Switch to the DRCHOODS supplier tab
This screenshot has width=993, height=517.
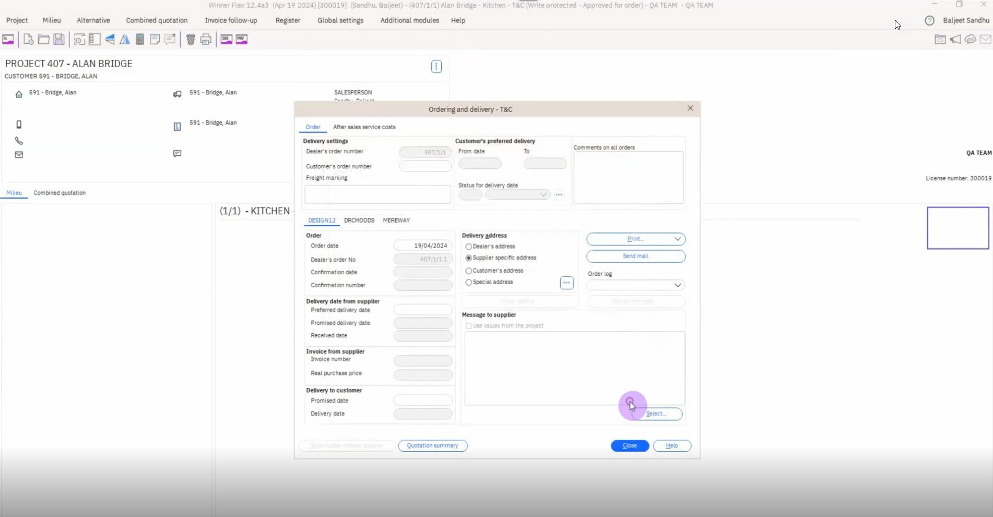[x=359, y=220]
